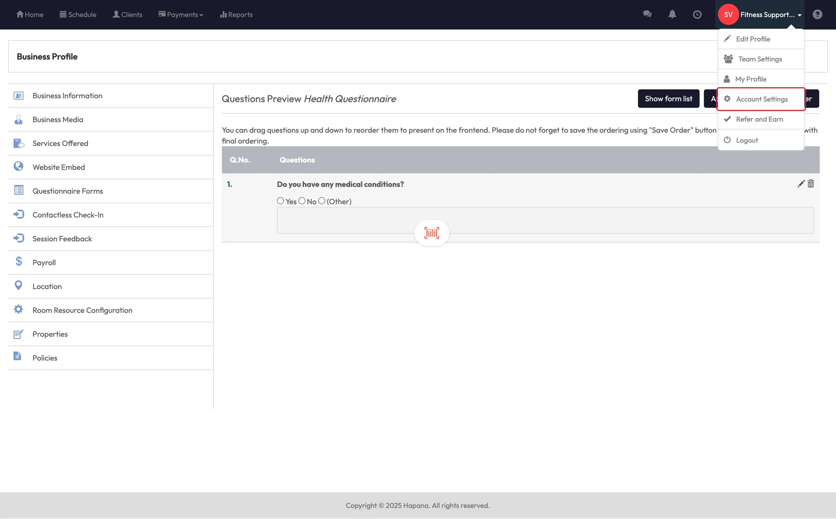Click the chat messages icon
The image size is (836, 519).
pyautogui.click(x=647, y=14)
